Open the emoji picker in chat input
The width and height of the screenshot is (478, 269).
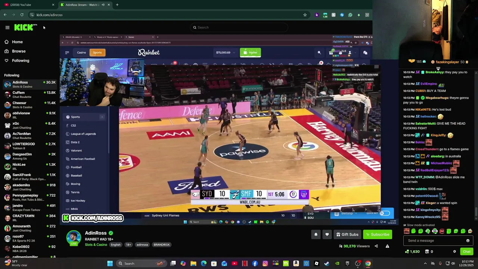pos(468,241)
